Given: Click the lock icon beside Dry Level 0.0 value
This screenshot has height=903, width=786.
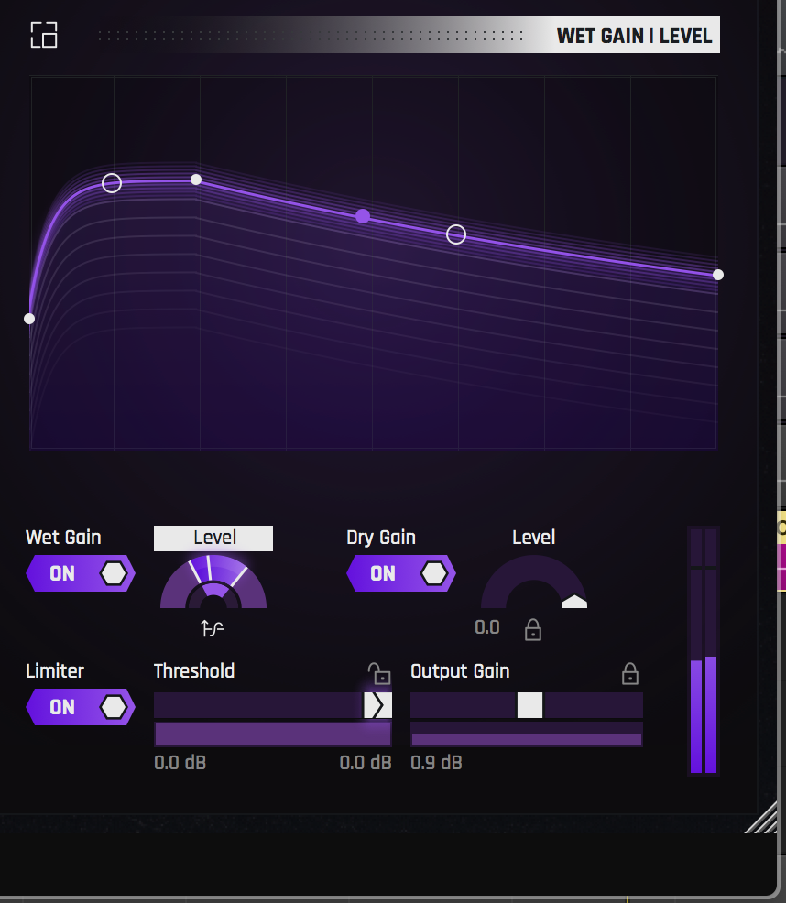Looking at the screenshot, I should (x=533, y=630).
